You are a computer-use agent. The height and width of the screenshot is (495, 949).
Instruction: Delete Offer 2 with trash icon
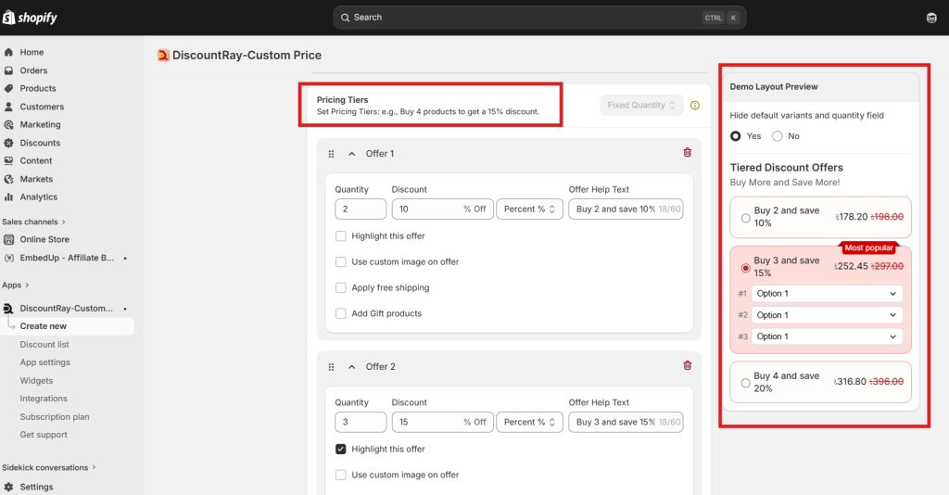click(687, 365)
